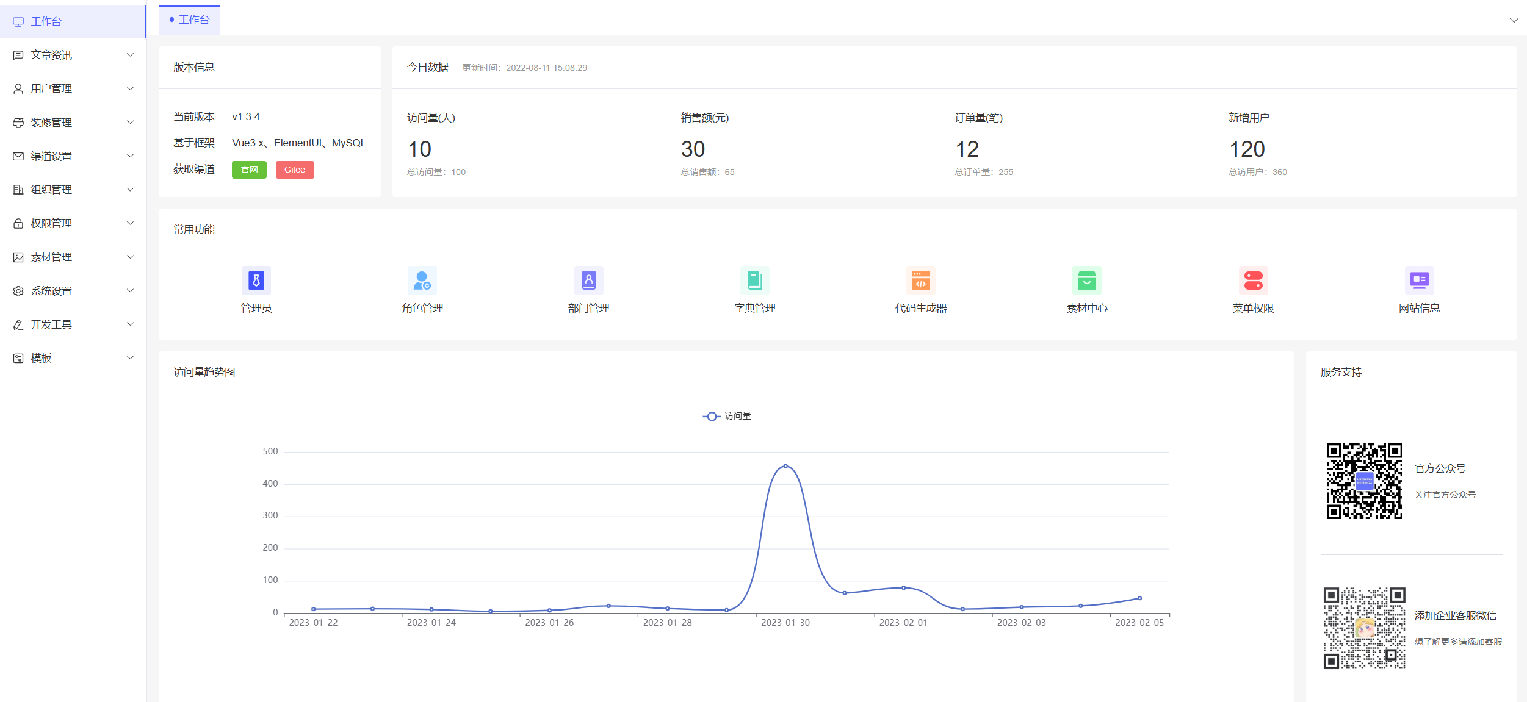1527x702 pixels.
Task: Click the 管理员 shortcut label
Action: 256,308
